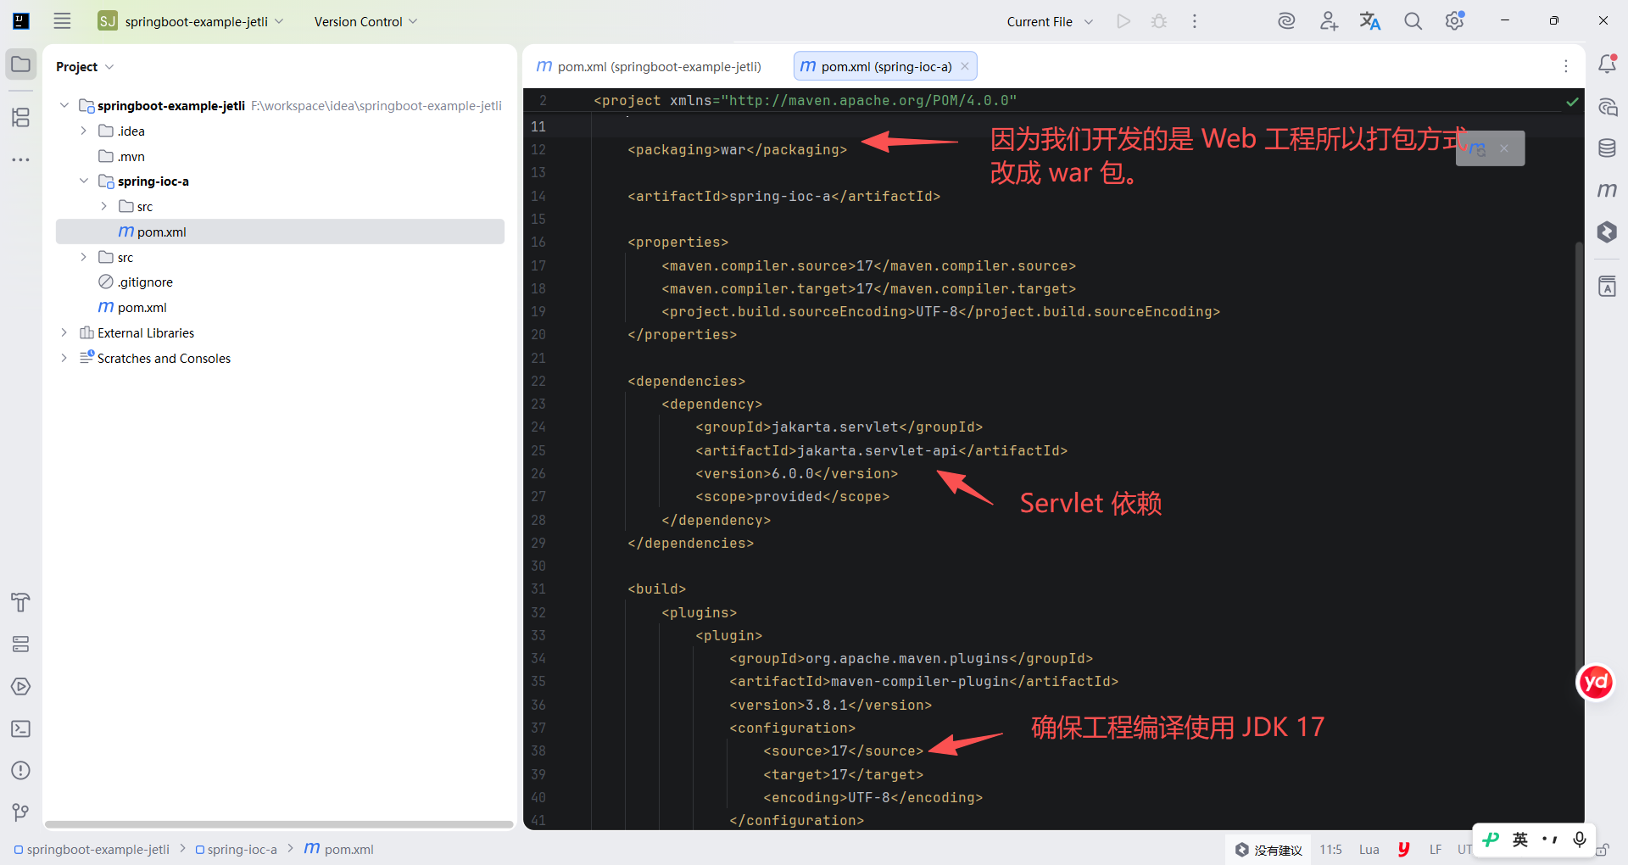The height and width of the screenshot is (865, 1628).
Task: Open the Current File run configuration dropdown
Action: click(x=1050, y=21)
